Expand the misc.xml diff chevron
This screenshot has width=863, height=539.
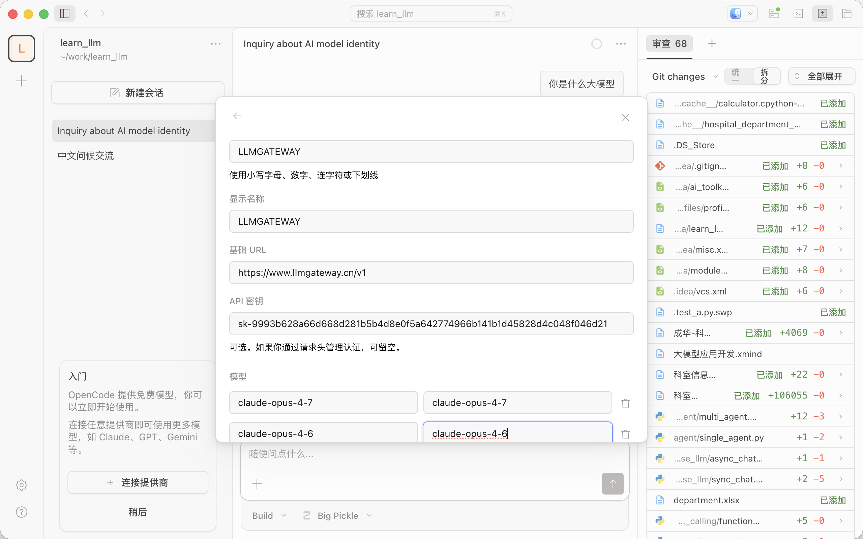click(840, 249)
